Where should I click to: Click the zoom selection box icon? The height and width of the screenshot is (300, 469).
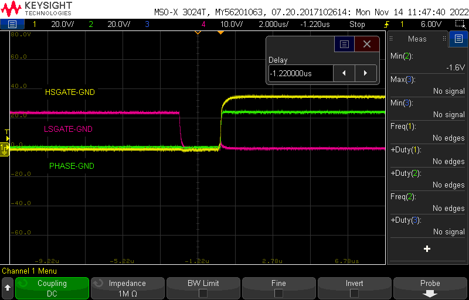coord(459,24)
